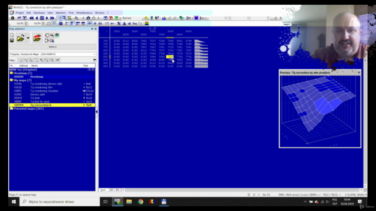
Task: Expand the Potential maps (307) folder
Action: (x=12, y=108)
